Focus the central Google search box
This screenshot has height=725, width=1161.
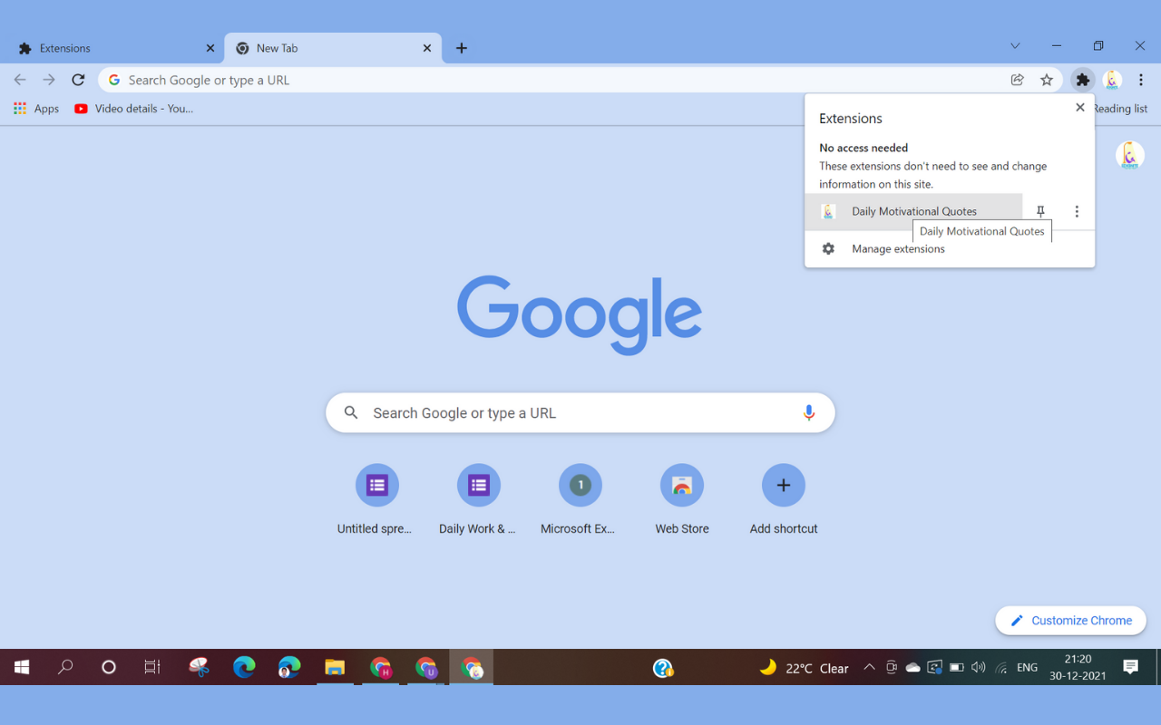coord(580,413)
